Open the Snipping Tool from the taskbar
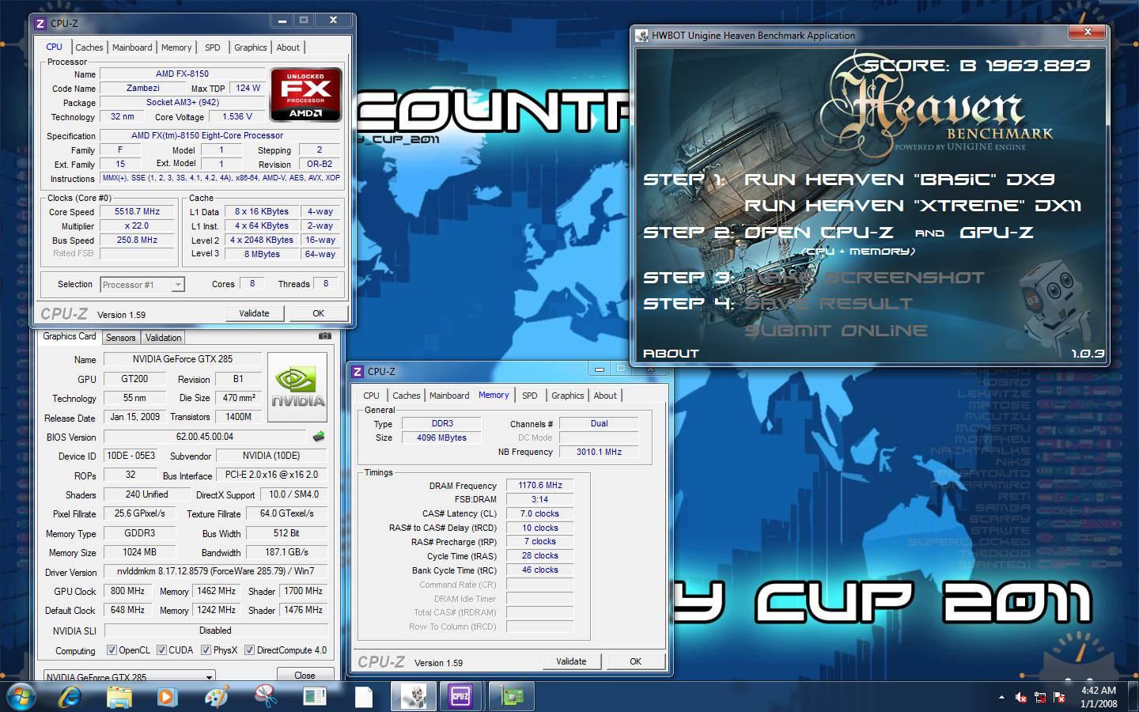1139x712 pixels. point(266,696)
